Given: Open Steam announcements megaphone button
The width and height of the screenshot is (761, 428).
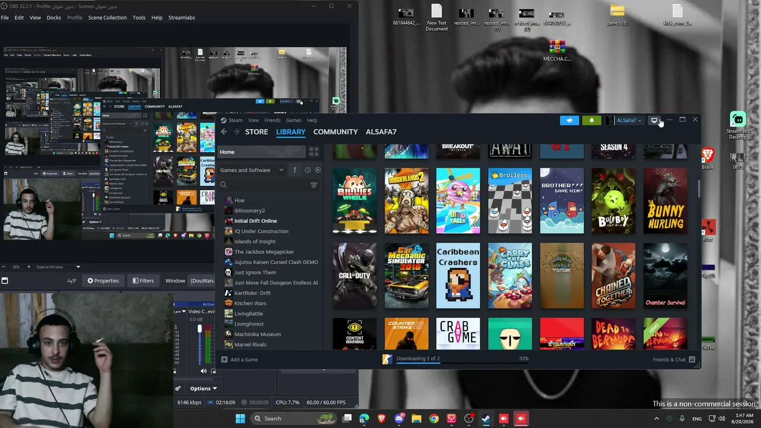Looking at the screenshot, I should click(569, 120).
